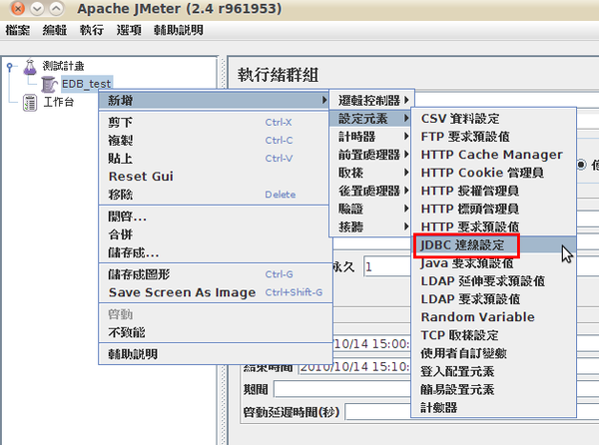This screenshot has height=445, width=599.
Task: Expand the 前置處理器 submenu
Action: coord(369,155)
